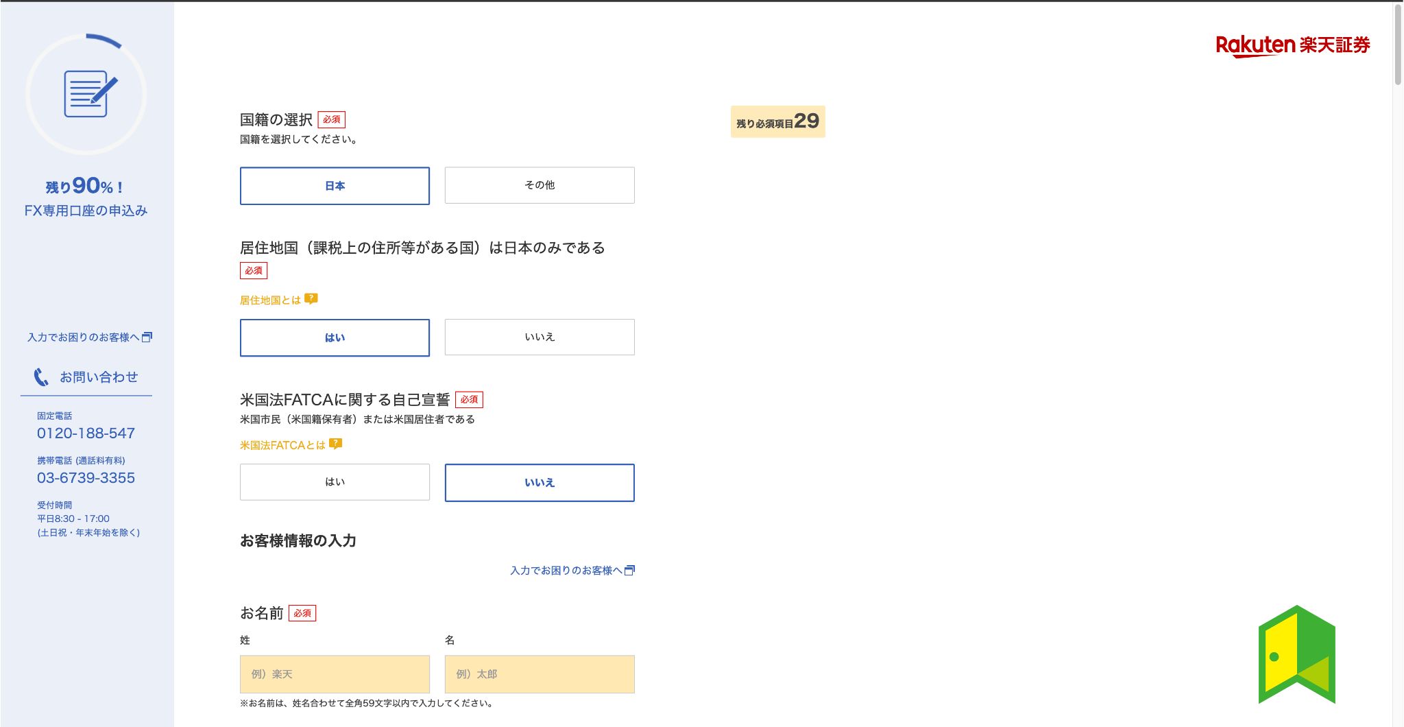Click landline number 0120-188-547
1404x727 pixels.
pyautogui.click(x=86, y=433)
